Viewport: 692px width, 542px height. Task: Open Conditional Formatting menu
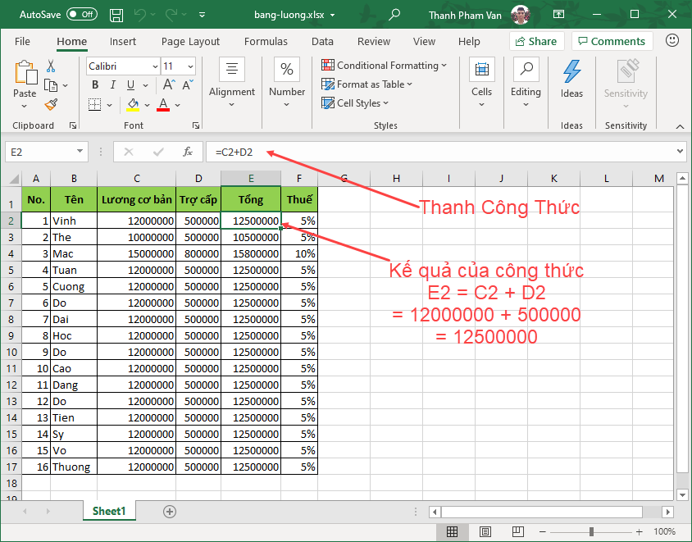click(x=384, y=66)
